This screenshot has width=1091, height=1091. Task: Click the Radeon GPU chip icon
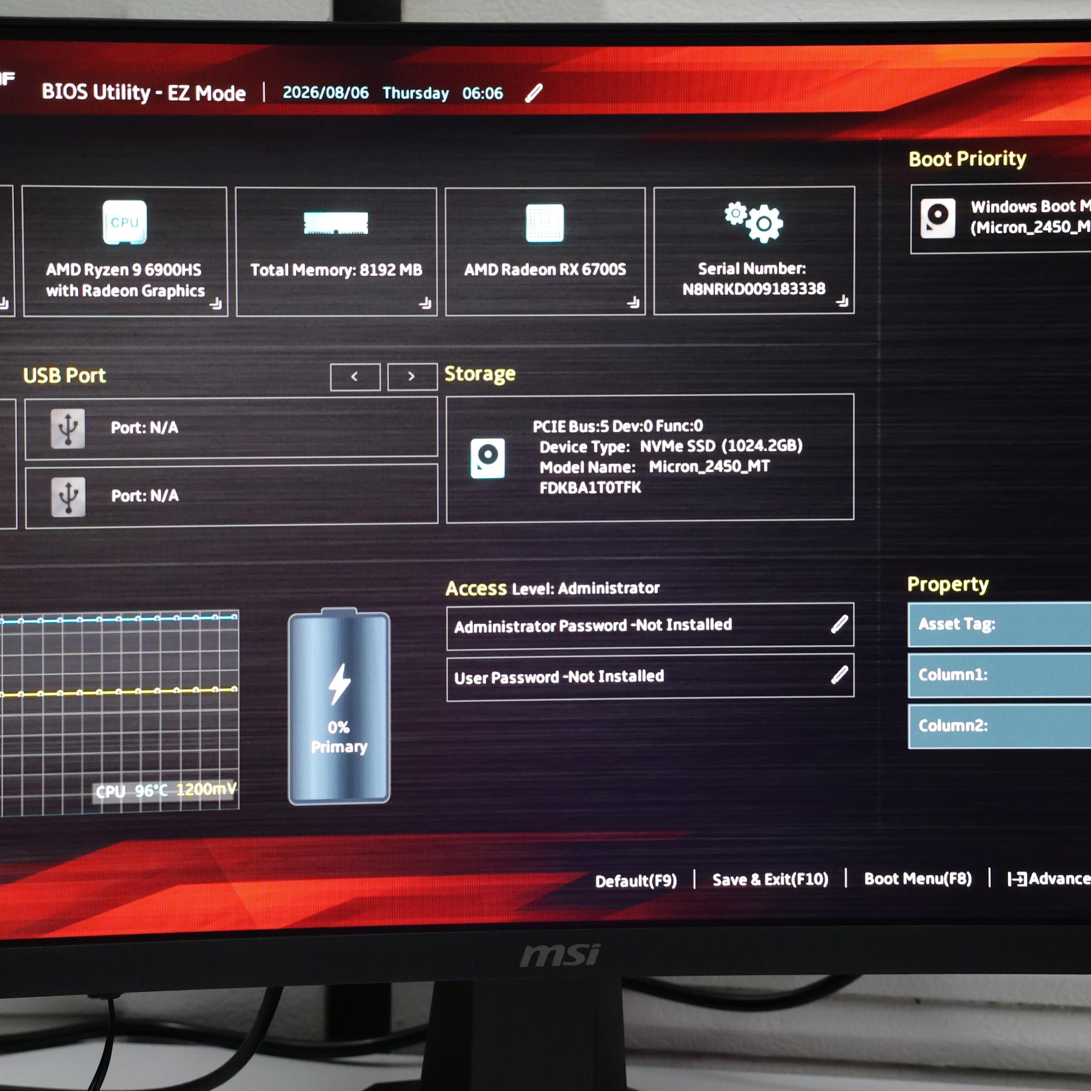(545, 223)
